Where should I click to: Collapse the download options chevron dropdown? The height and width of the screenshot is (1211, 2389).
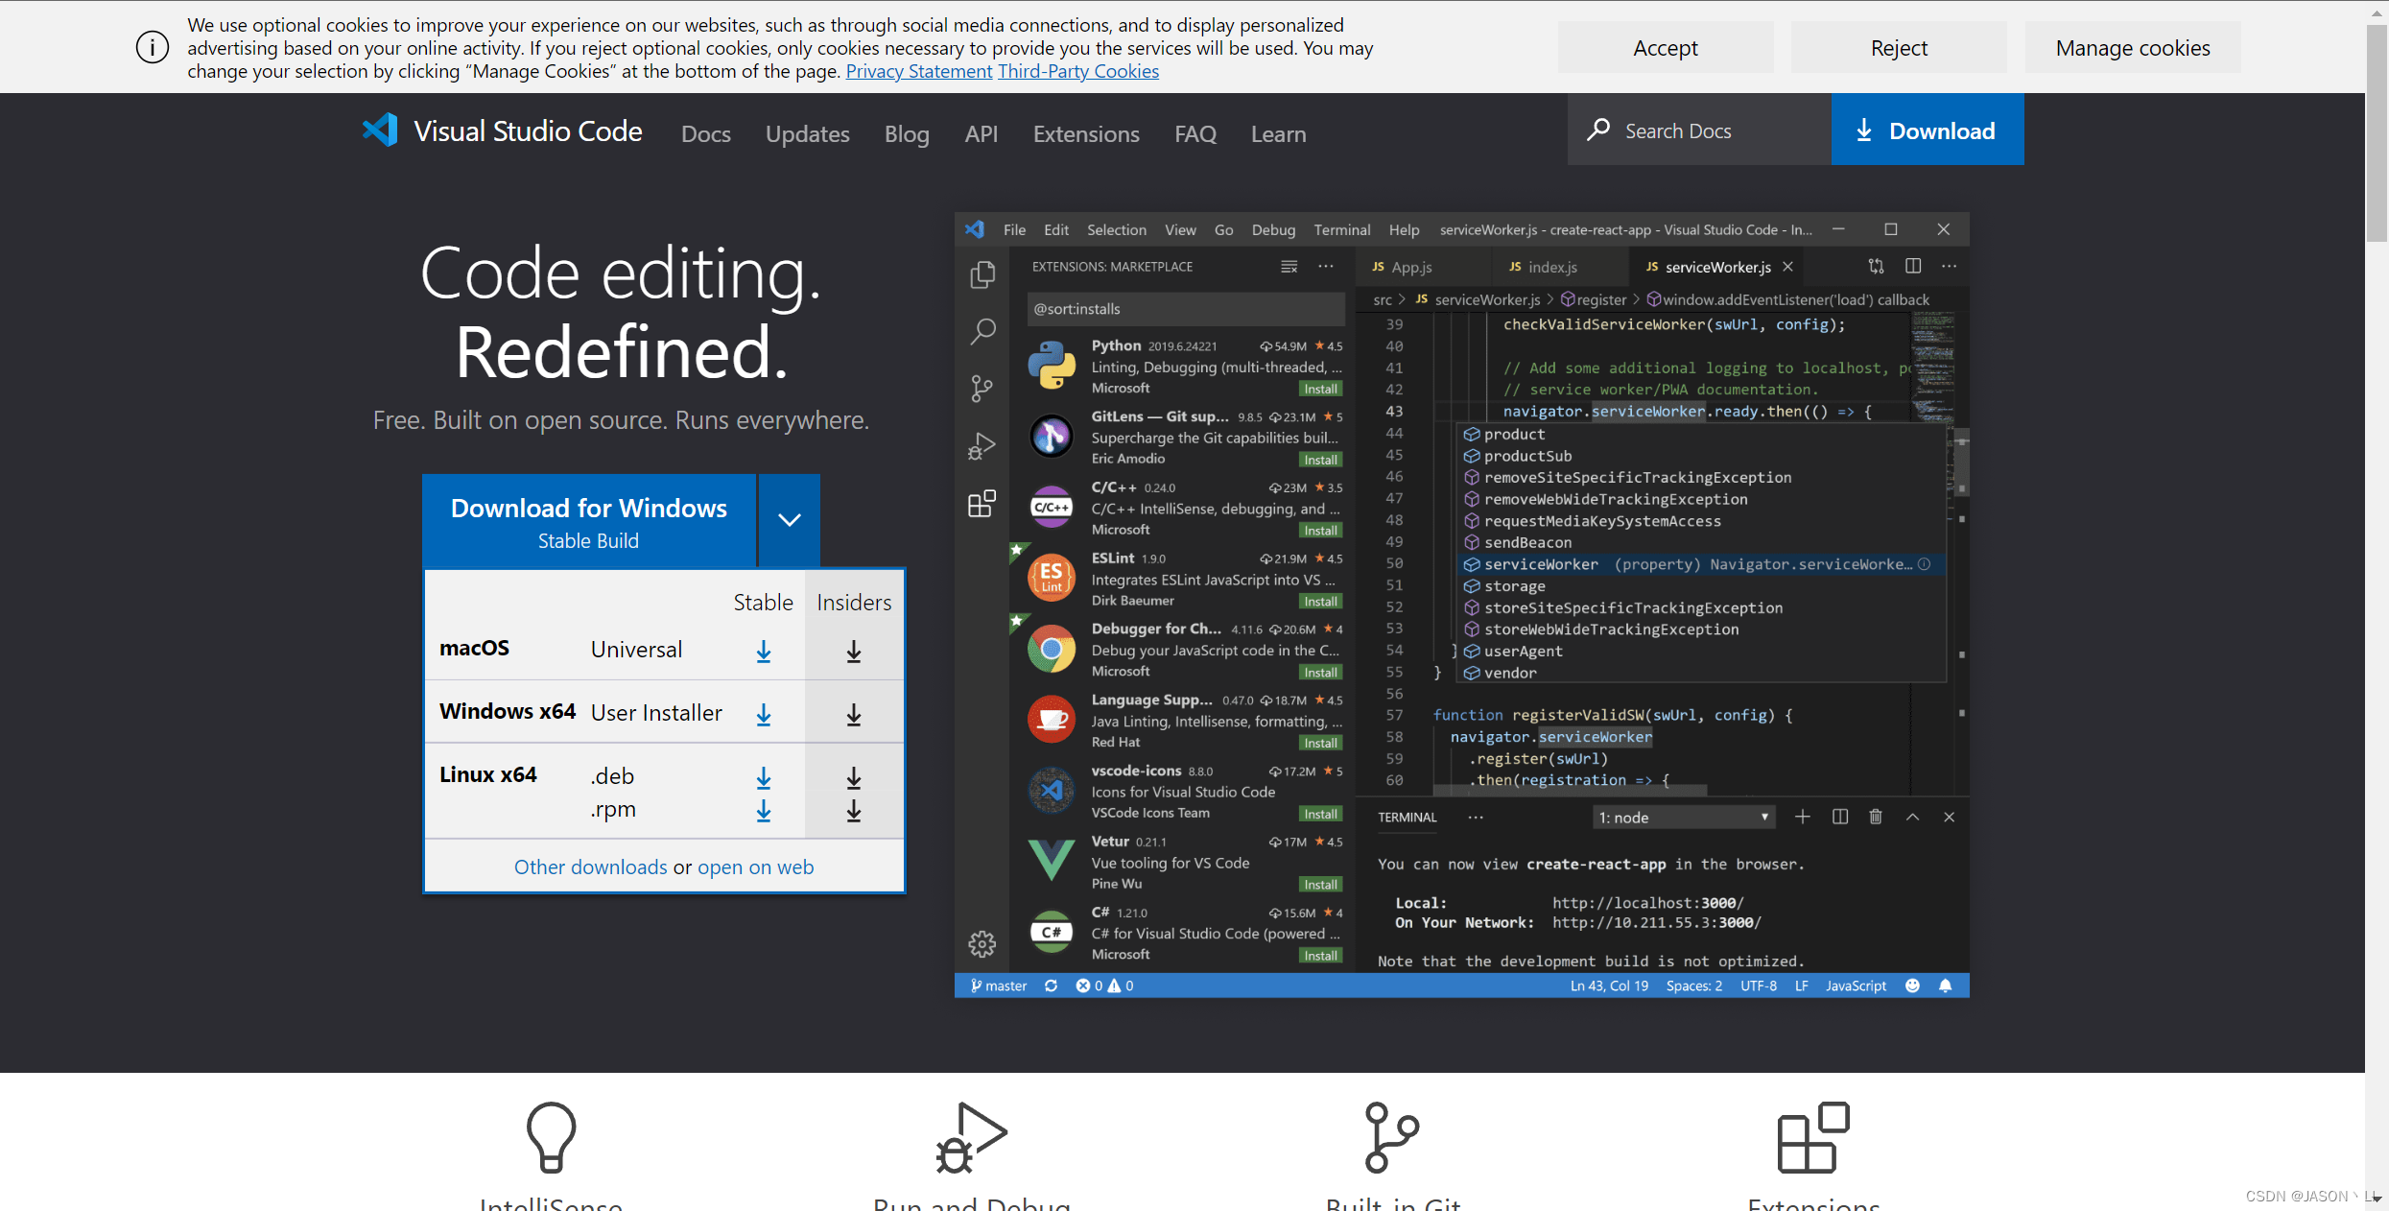pos(789,520)
